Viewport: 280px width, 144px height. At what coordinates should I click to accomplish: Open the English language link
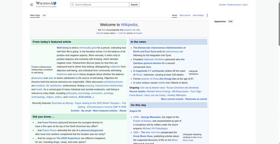pos(139,33)
